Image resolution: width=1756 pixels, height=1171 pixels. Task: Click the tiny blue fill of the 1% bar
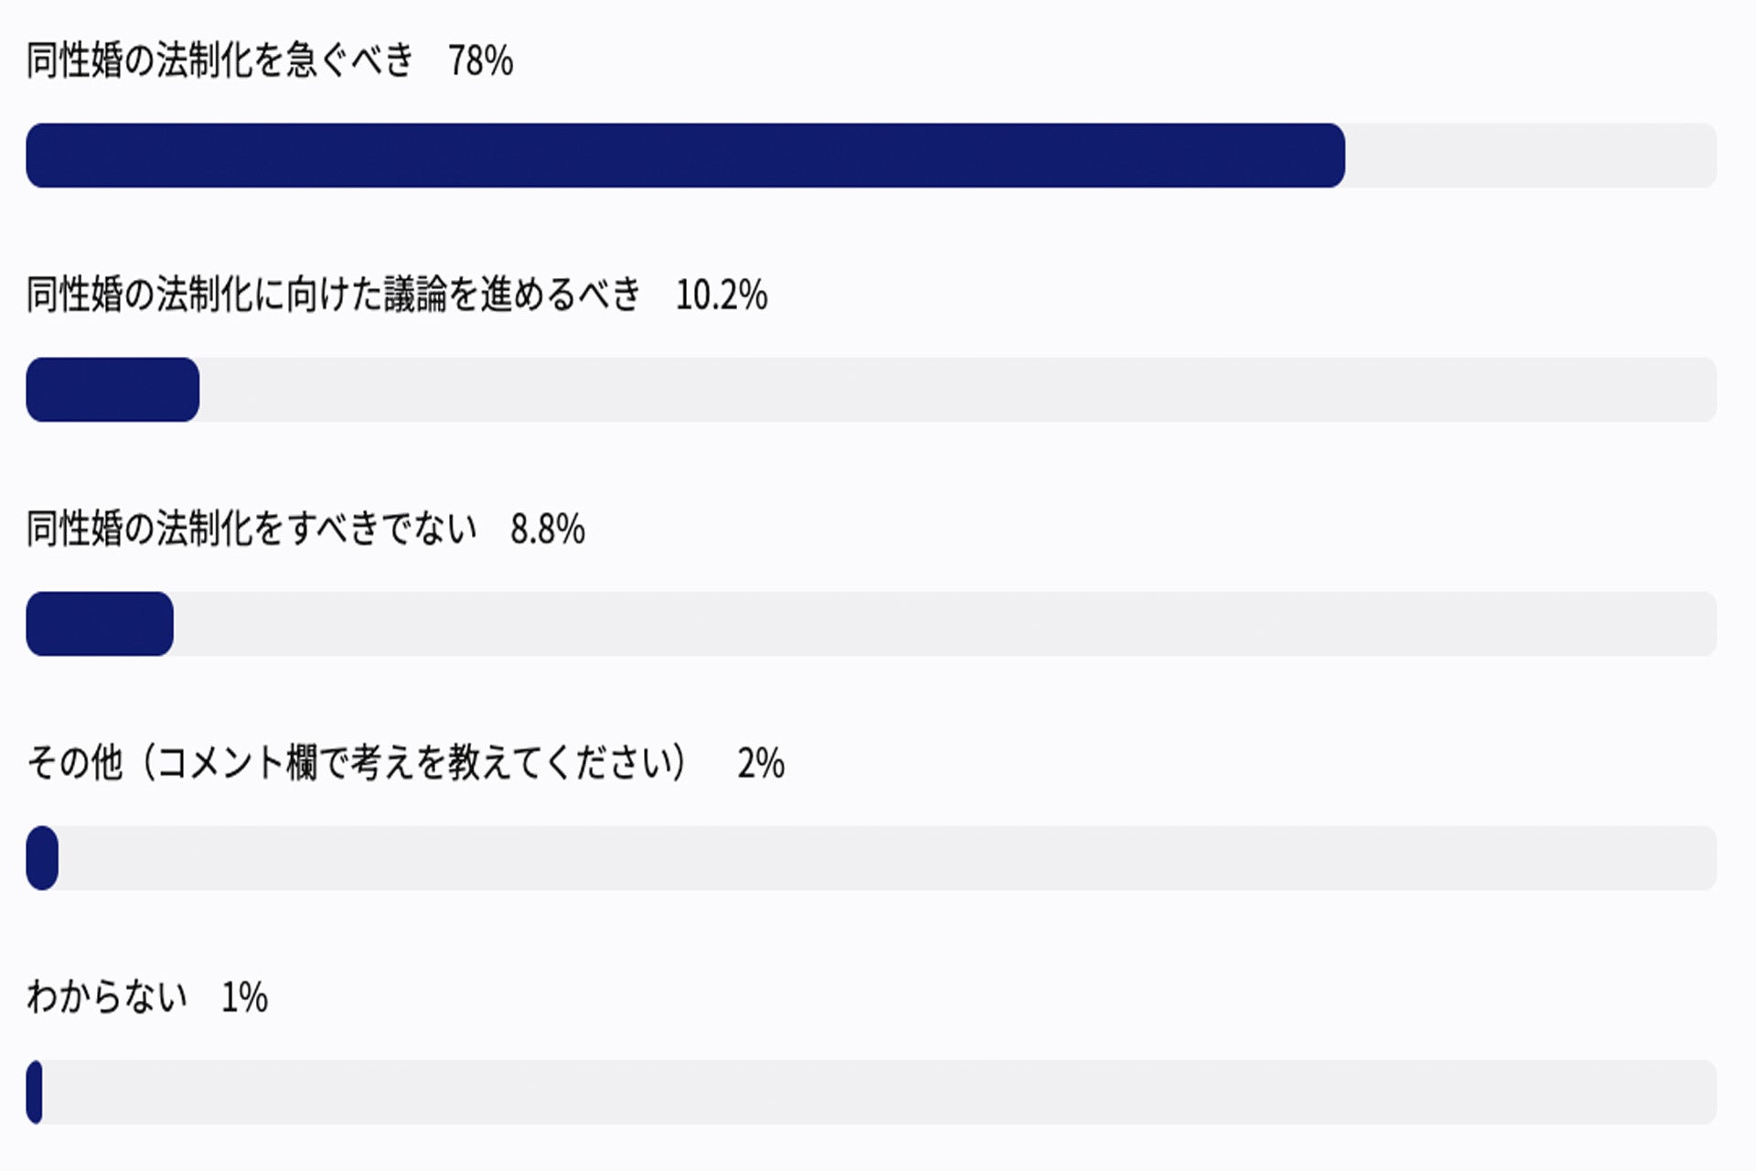point(35,1092)
